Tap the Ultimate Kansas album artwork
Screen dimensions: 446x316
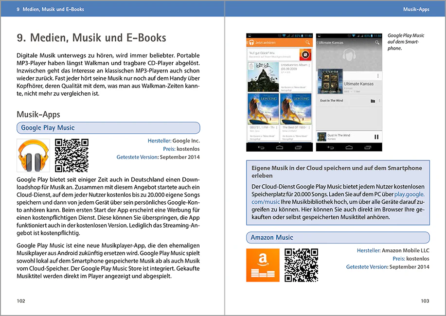(x=330, y=81)
